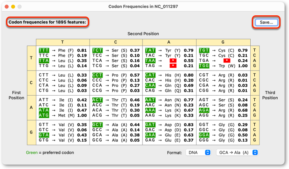
Task: Select the highlighted AAA codon
Action: [x=150, y=110]
